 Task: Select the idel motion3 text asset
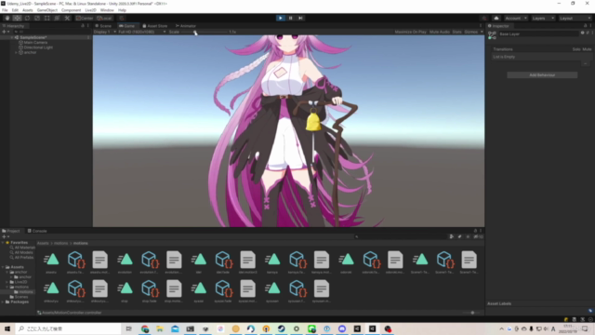(248, 262)
